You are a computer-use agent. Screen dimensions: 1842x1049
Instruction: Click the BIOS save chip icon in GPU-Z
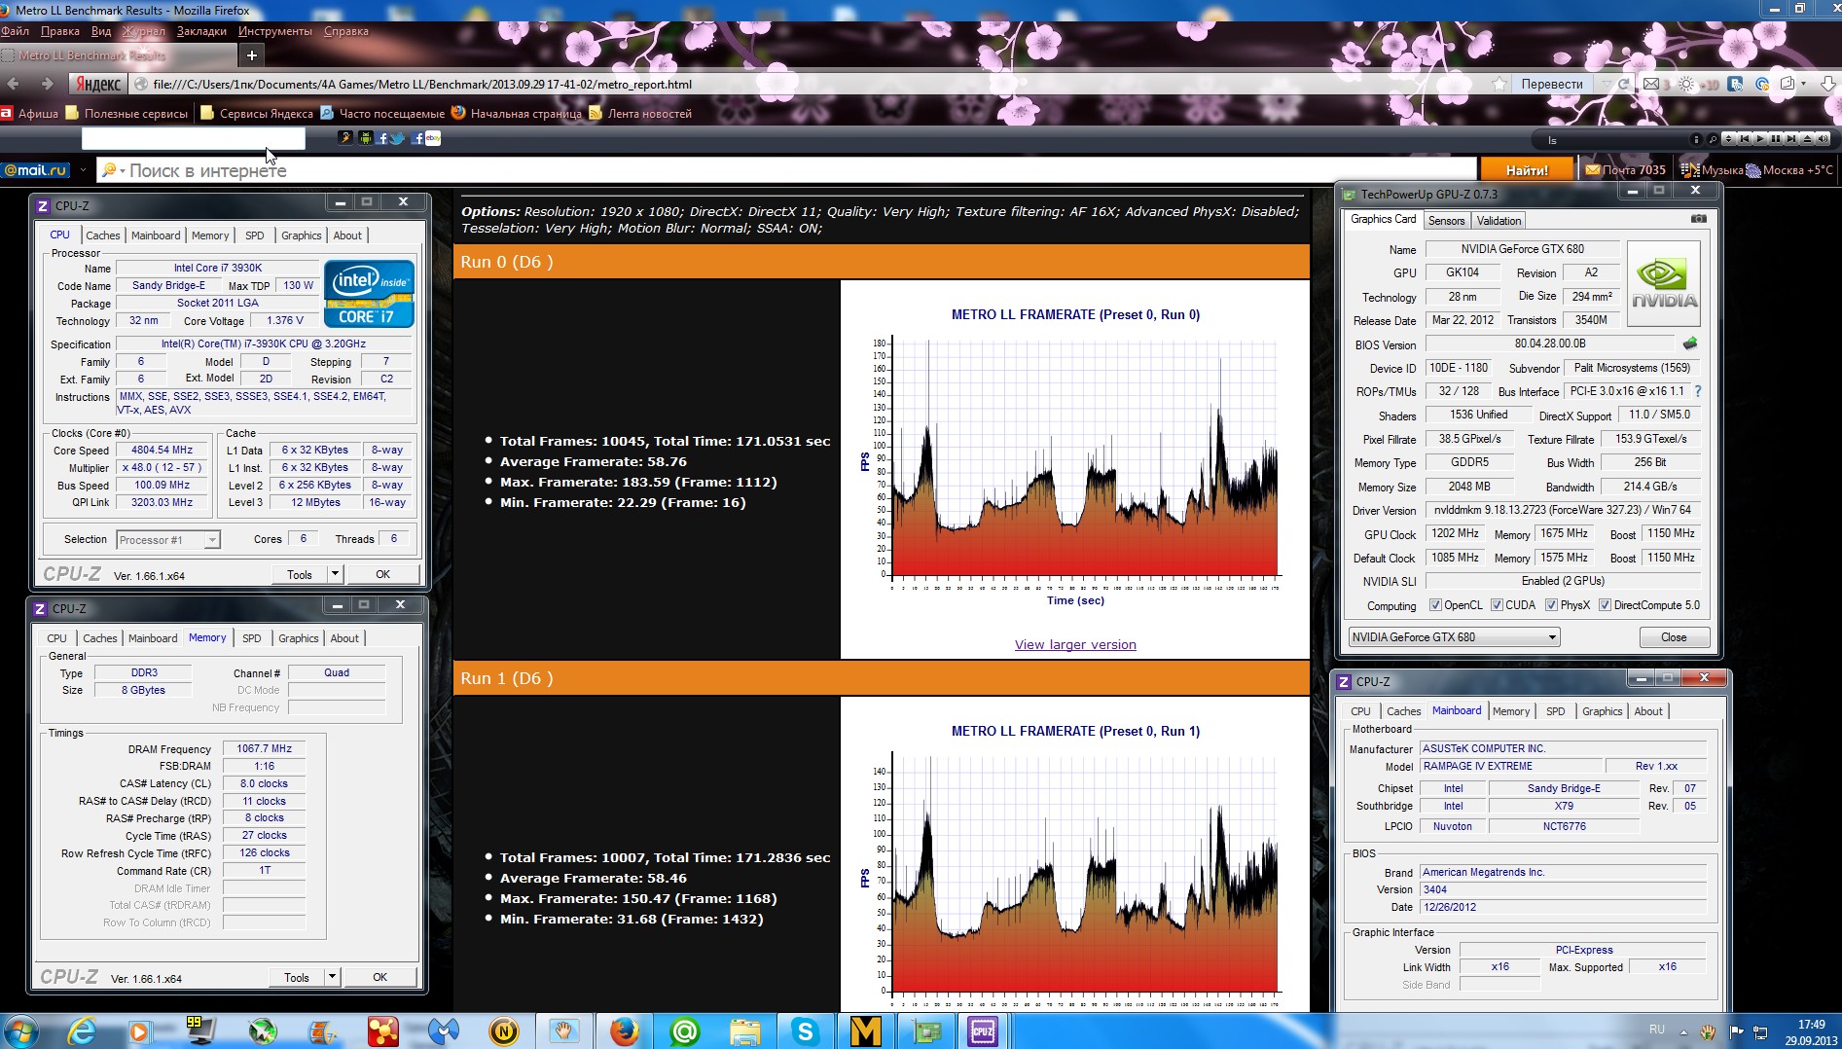[x=1690, y=344]
